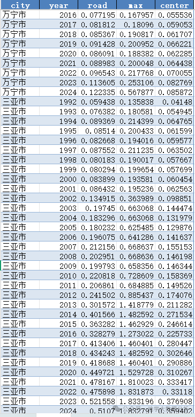Screen dimensions: 195x417
Task: Select center cell 0.061707
Action: click(174, 34)
